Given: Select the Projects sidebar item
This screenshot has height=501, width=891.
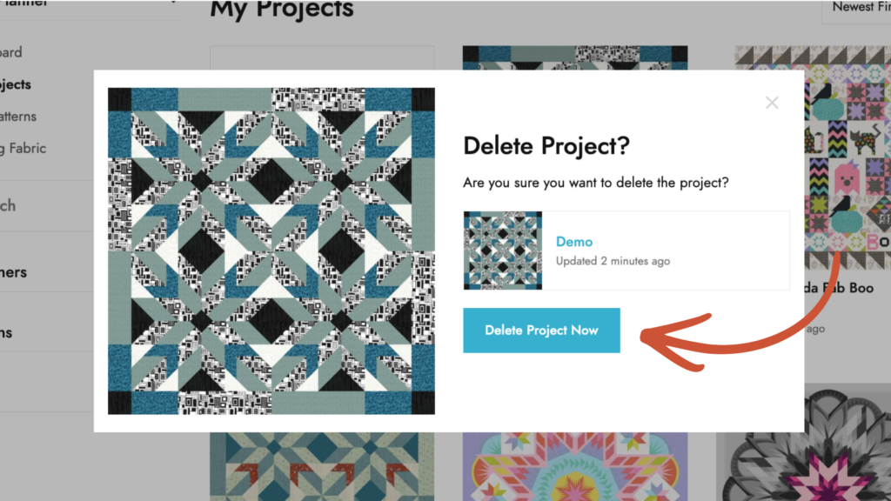Looking at the screenshot, I should [16, 84].
